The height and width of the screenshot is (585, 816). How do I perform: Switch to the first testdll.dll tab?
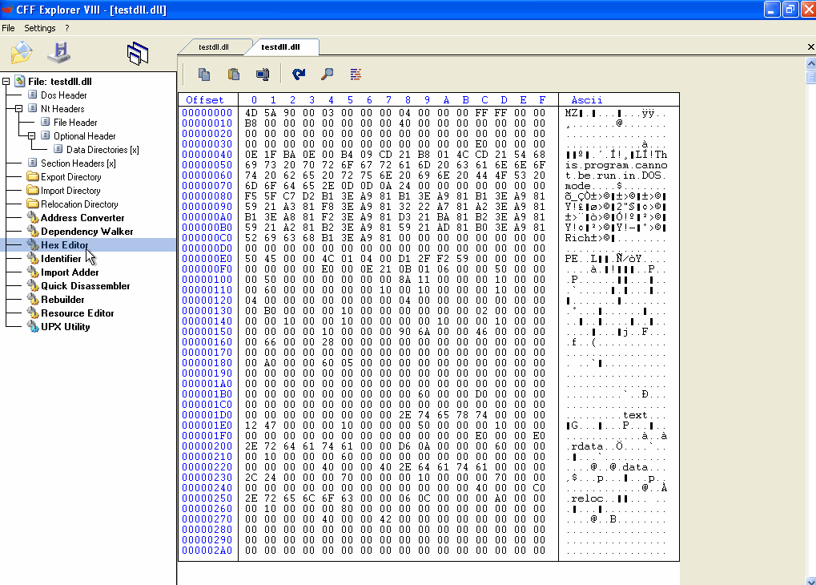[x=214, y=47]
